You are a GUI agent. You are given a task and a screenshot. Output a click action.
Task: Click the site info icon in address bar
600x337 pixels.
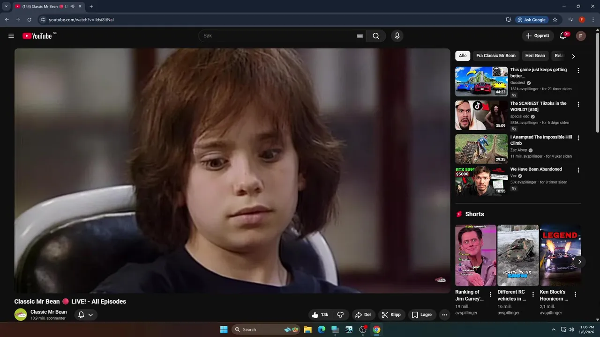tap(42, 20)
